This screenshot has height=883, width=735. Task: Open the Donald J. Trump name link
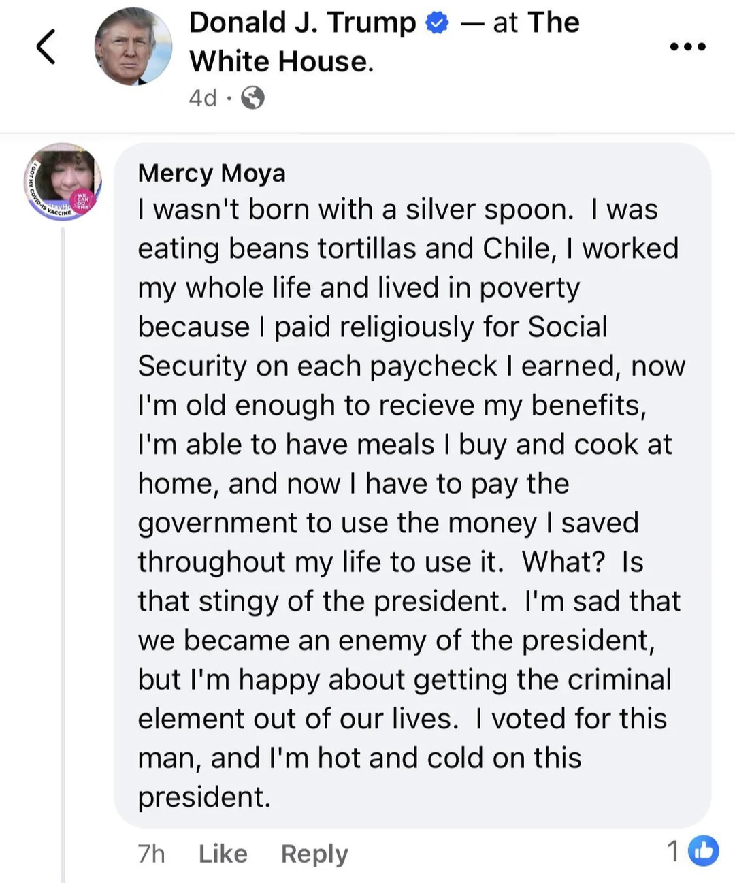point(301,22)
